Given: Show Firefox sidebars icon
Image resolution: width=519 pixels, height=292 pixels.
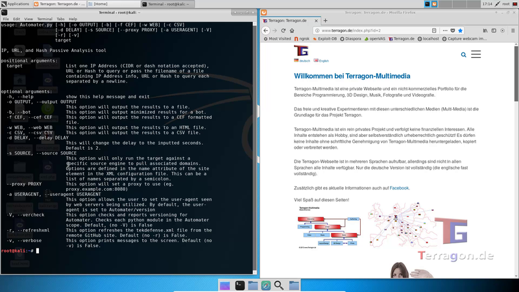Looking at the screenshot, I should click(x=494, y=30).
